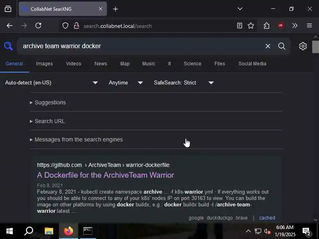This screenshot has height=239, width=319.
Task: Show more tools overflow chevrons
Action: pyautogui.click(x=295, y=25)
